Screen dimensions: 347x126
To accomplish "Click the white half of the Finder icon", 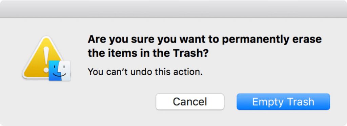I will coord(65,71).
